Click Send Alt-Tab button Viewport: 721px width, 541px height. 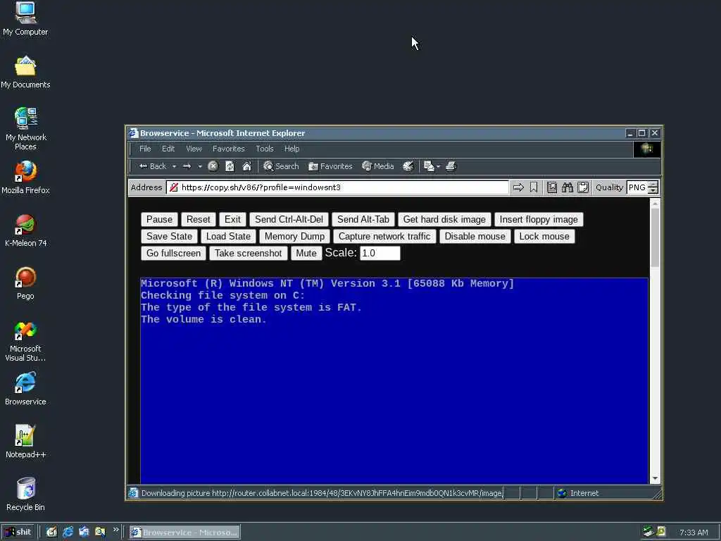pyautogui.click(x=363, y=220)
